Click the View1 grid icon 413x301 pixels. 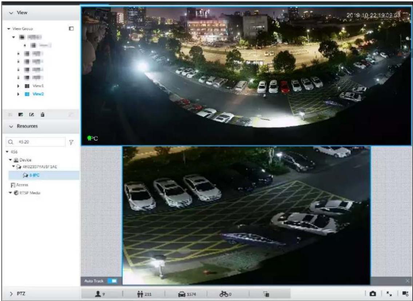pos(27,86)
